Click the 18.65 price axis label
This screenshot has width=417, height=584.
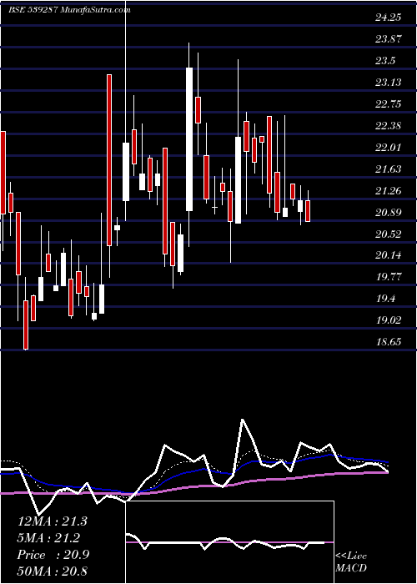389,342
